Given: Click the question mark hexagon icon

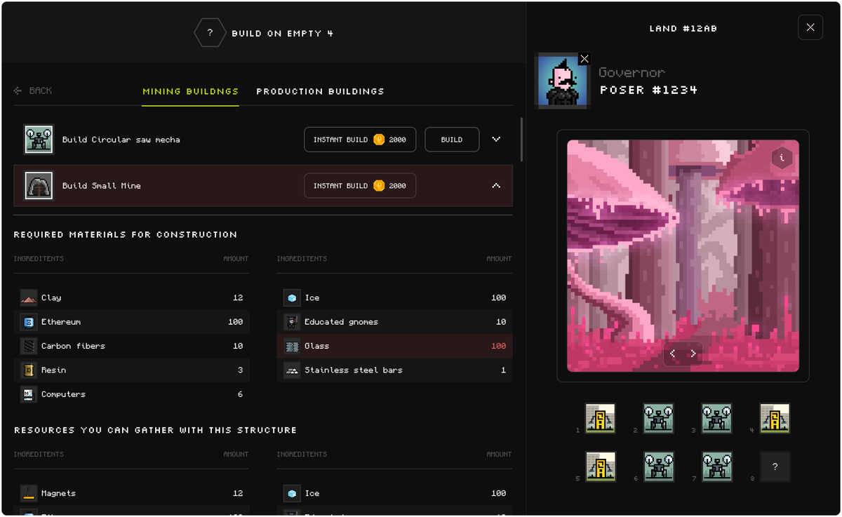Looking at the screenshot, I should (209, 33).
